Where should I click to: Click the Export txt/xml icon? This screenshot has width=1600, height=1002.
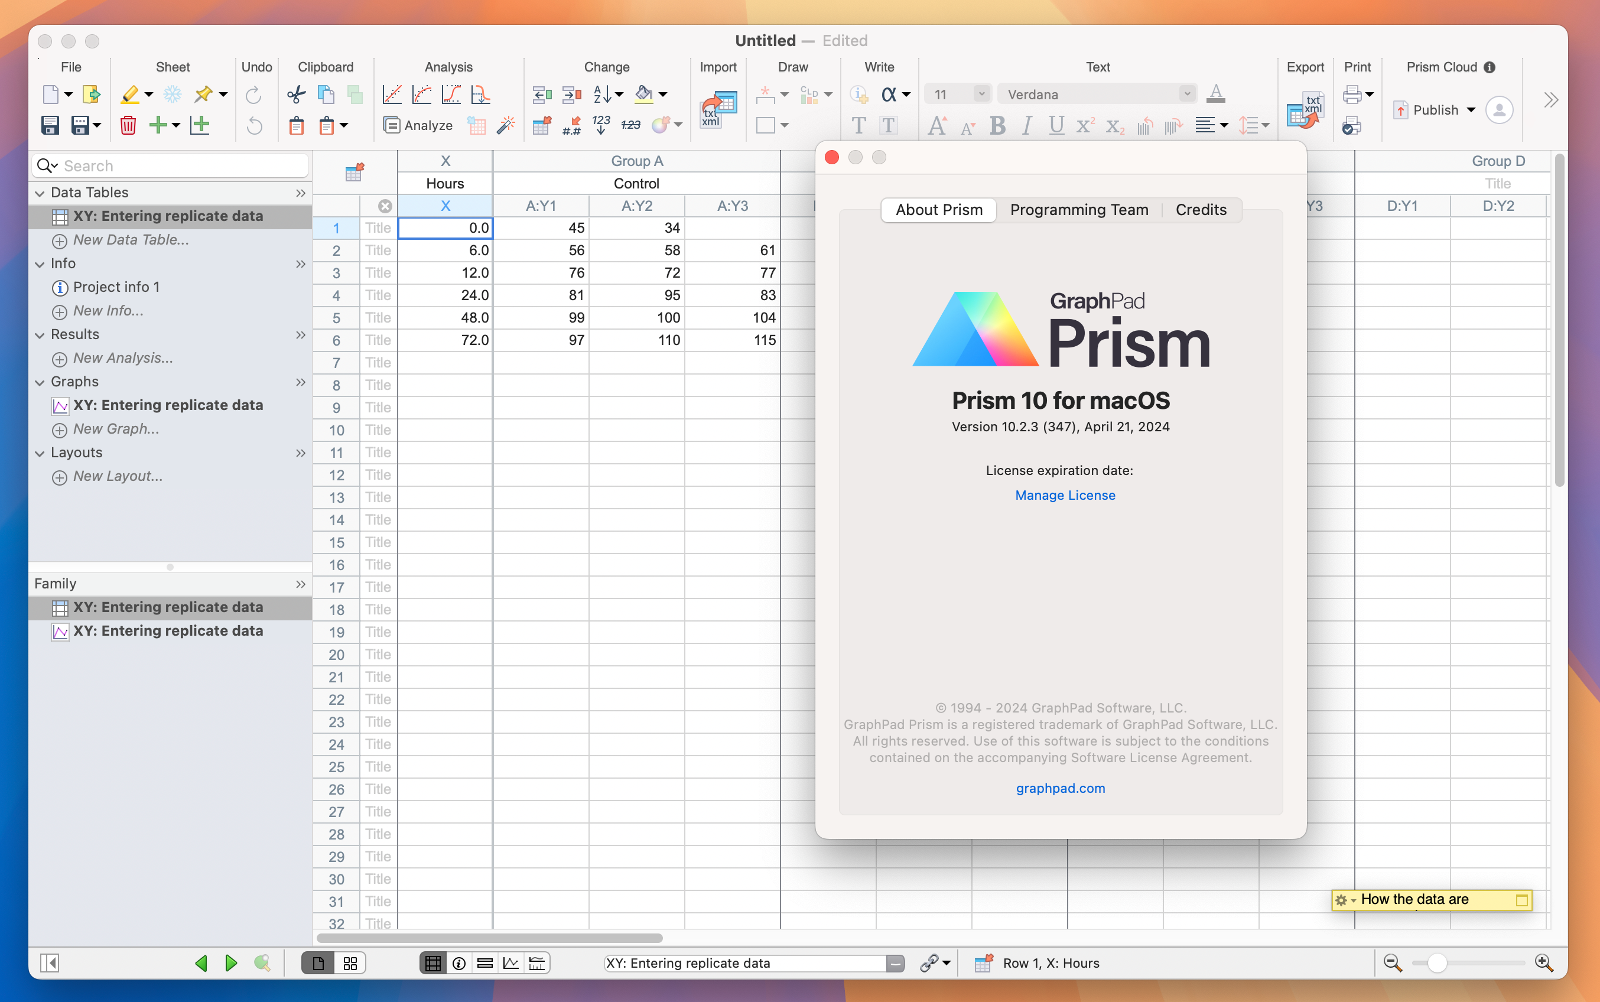(x=1305, y=109)
